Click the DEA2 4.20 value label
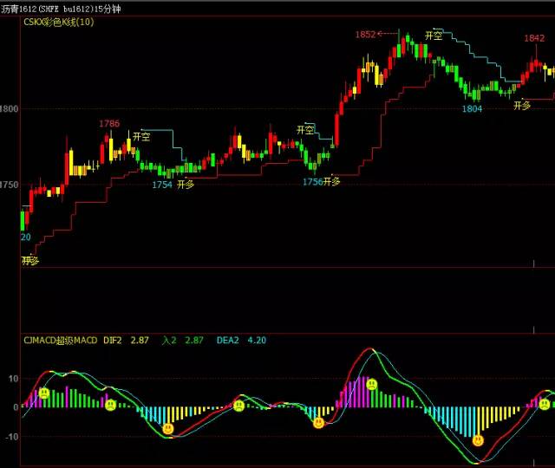This screenshot has height=468, width=555. click(241, 341)
